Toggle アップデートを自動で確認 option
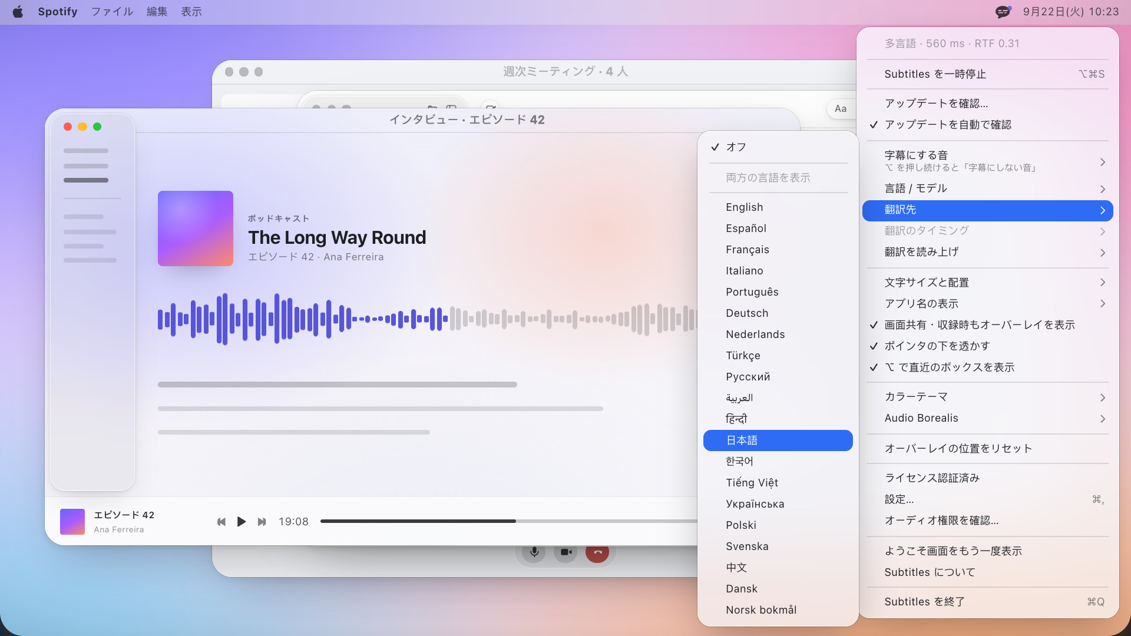Image resolution: width=1131 pixels, height=636 pixels. tap(988, 125)
